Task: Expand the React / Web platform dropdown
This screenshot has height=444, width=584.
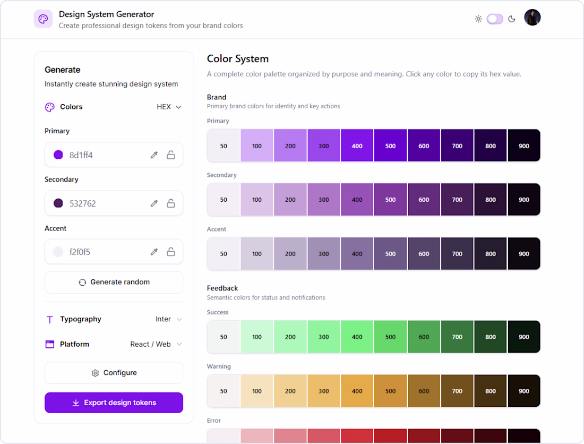Action: (x=156, y=344)
